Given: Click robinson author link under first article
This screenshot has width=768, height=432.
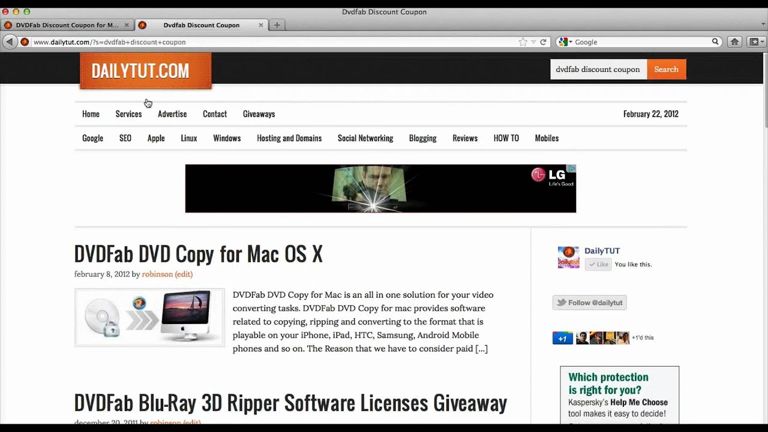Looking at the screenshot, I should tap(157, 274).
